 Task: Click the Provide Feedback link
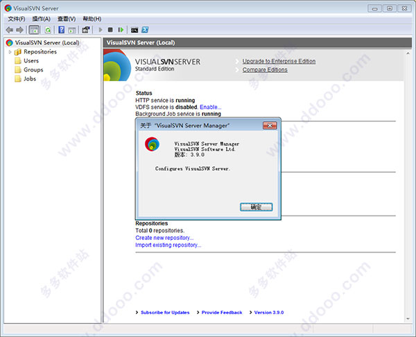[222, 313]
